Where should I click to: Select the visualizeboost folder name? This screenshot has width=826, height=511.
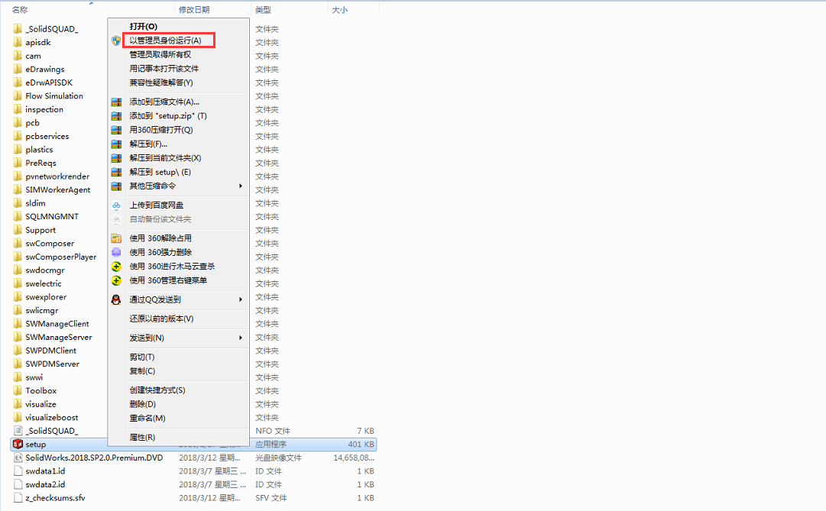pyautogui.click(x=52, y=417)
